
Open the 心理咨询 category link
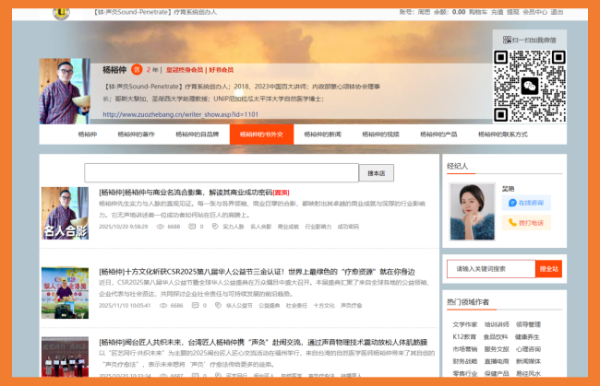529,349
